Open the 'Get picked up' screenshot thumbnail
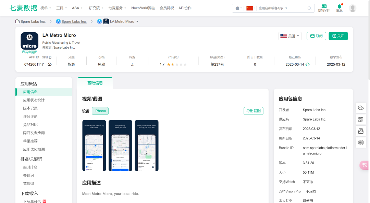 coord(120,146)
